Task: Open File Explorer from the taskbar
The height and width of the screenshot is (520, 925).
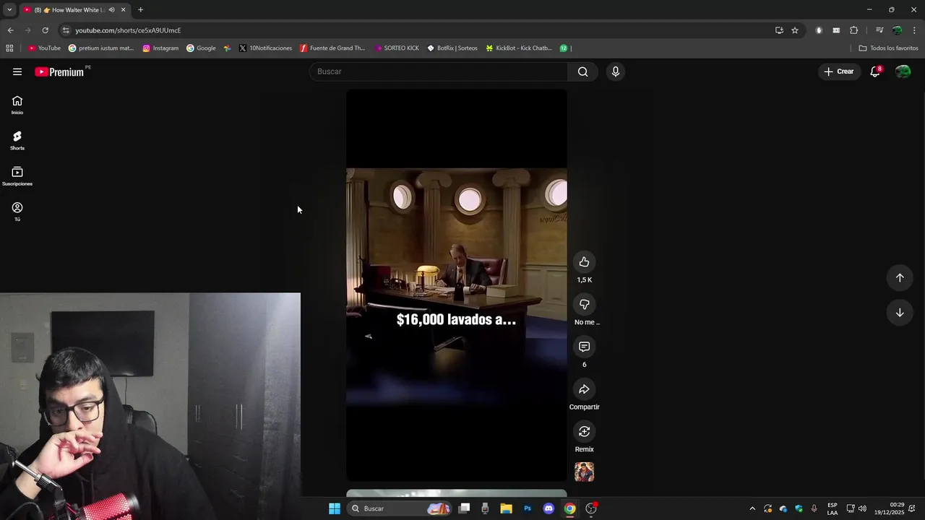Action: [506, 508]
